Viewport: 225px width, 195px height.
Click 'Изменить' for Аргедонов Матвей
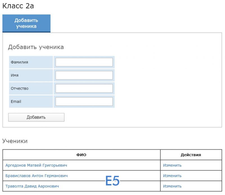click(172, 165)
